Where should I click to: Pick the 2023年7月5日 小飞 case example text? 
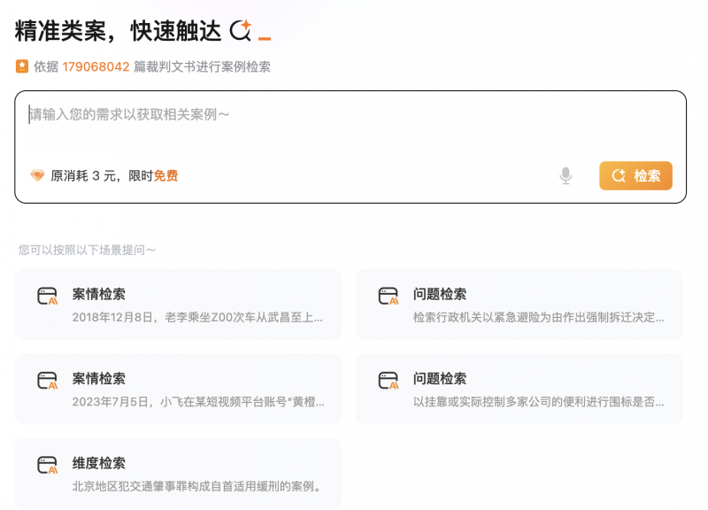[x=198, y=402]
